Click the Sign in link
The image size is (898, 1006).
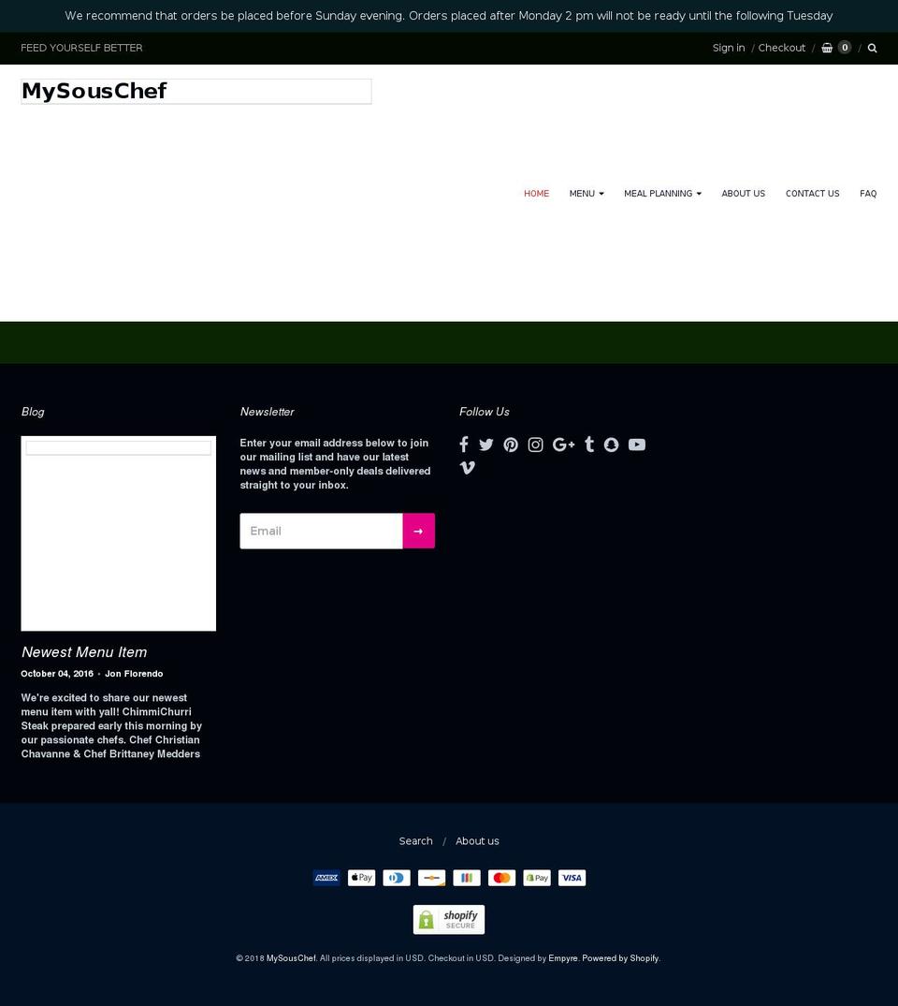(729, 48)
